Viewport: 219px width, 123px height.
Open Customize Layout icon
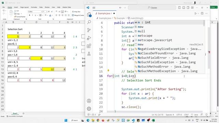tap(192, 8)
